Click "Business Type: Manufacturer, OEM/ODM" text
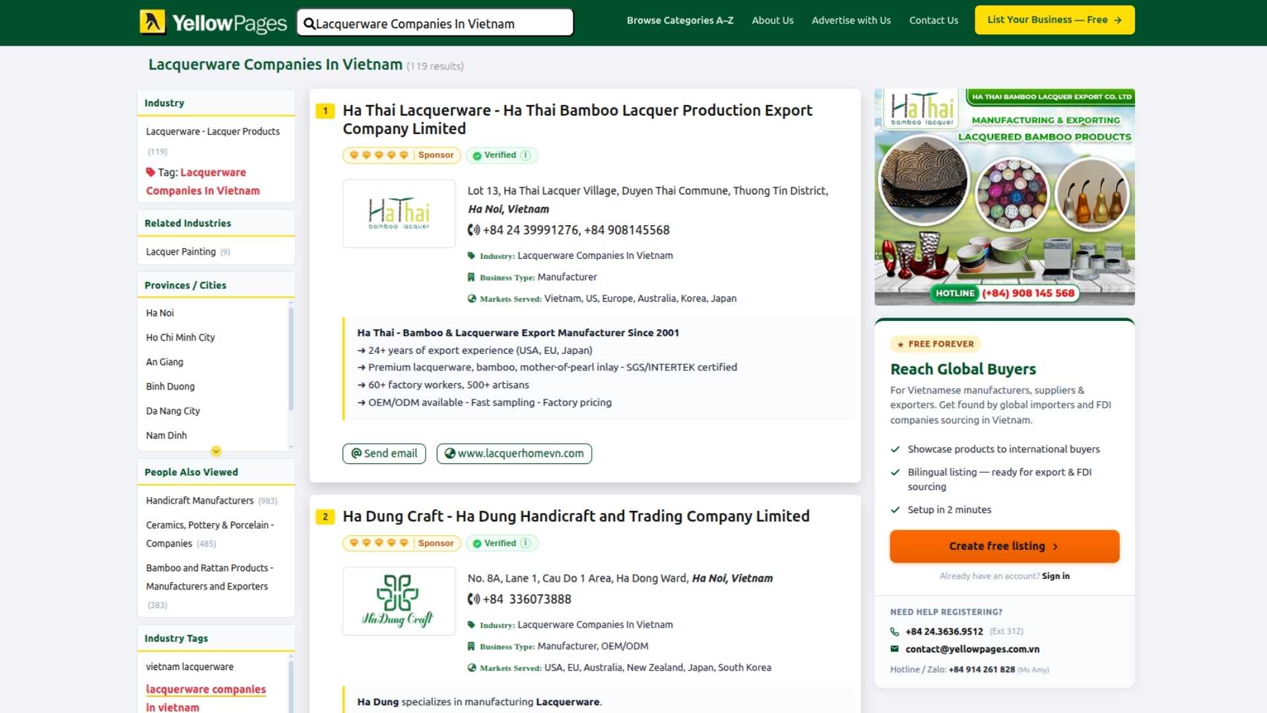Image resolution: width=1267 pixels, height=713 pixels. 564,646
